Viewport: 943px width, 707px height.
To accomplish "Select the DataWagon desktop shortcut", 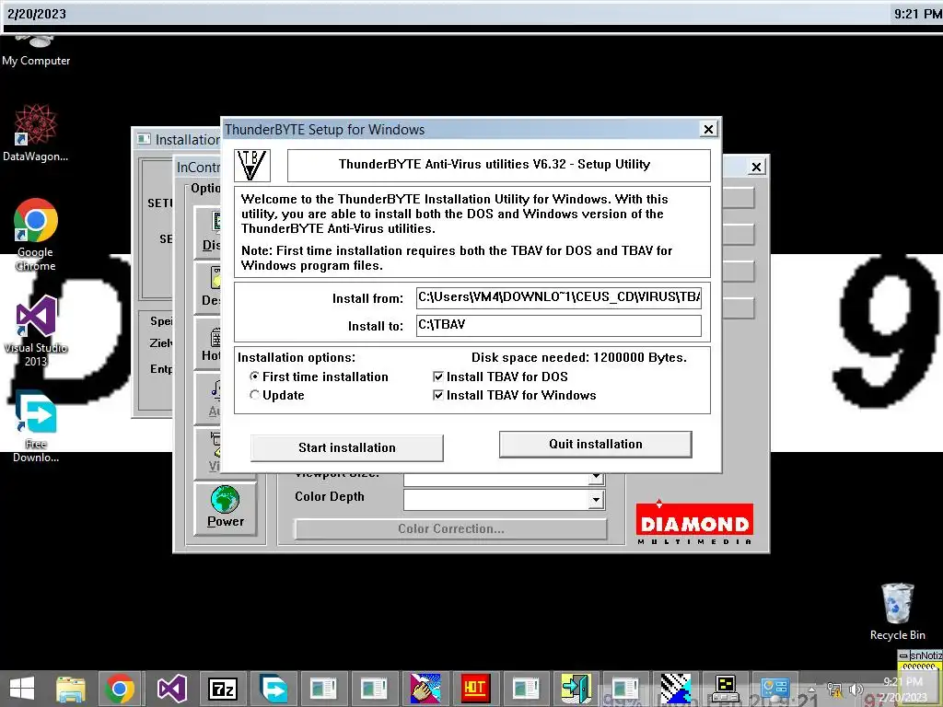I will pyautogui.click(x=36, y=133).
